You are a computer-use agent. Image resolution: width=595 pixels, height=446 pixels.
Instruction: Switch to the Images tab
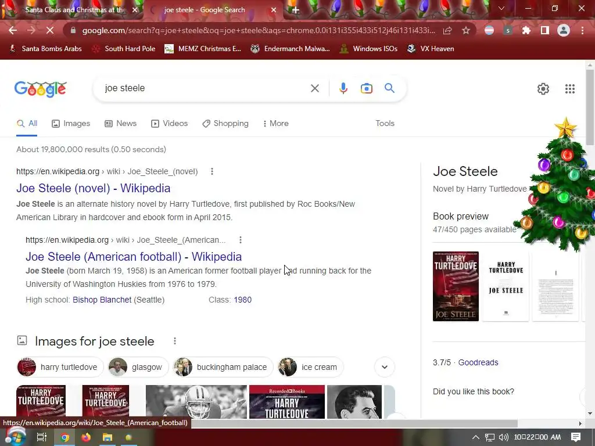click(71, 123)
